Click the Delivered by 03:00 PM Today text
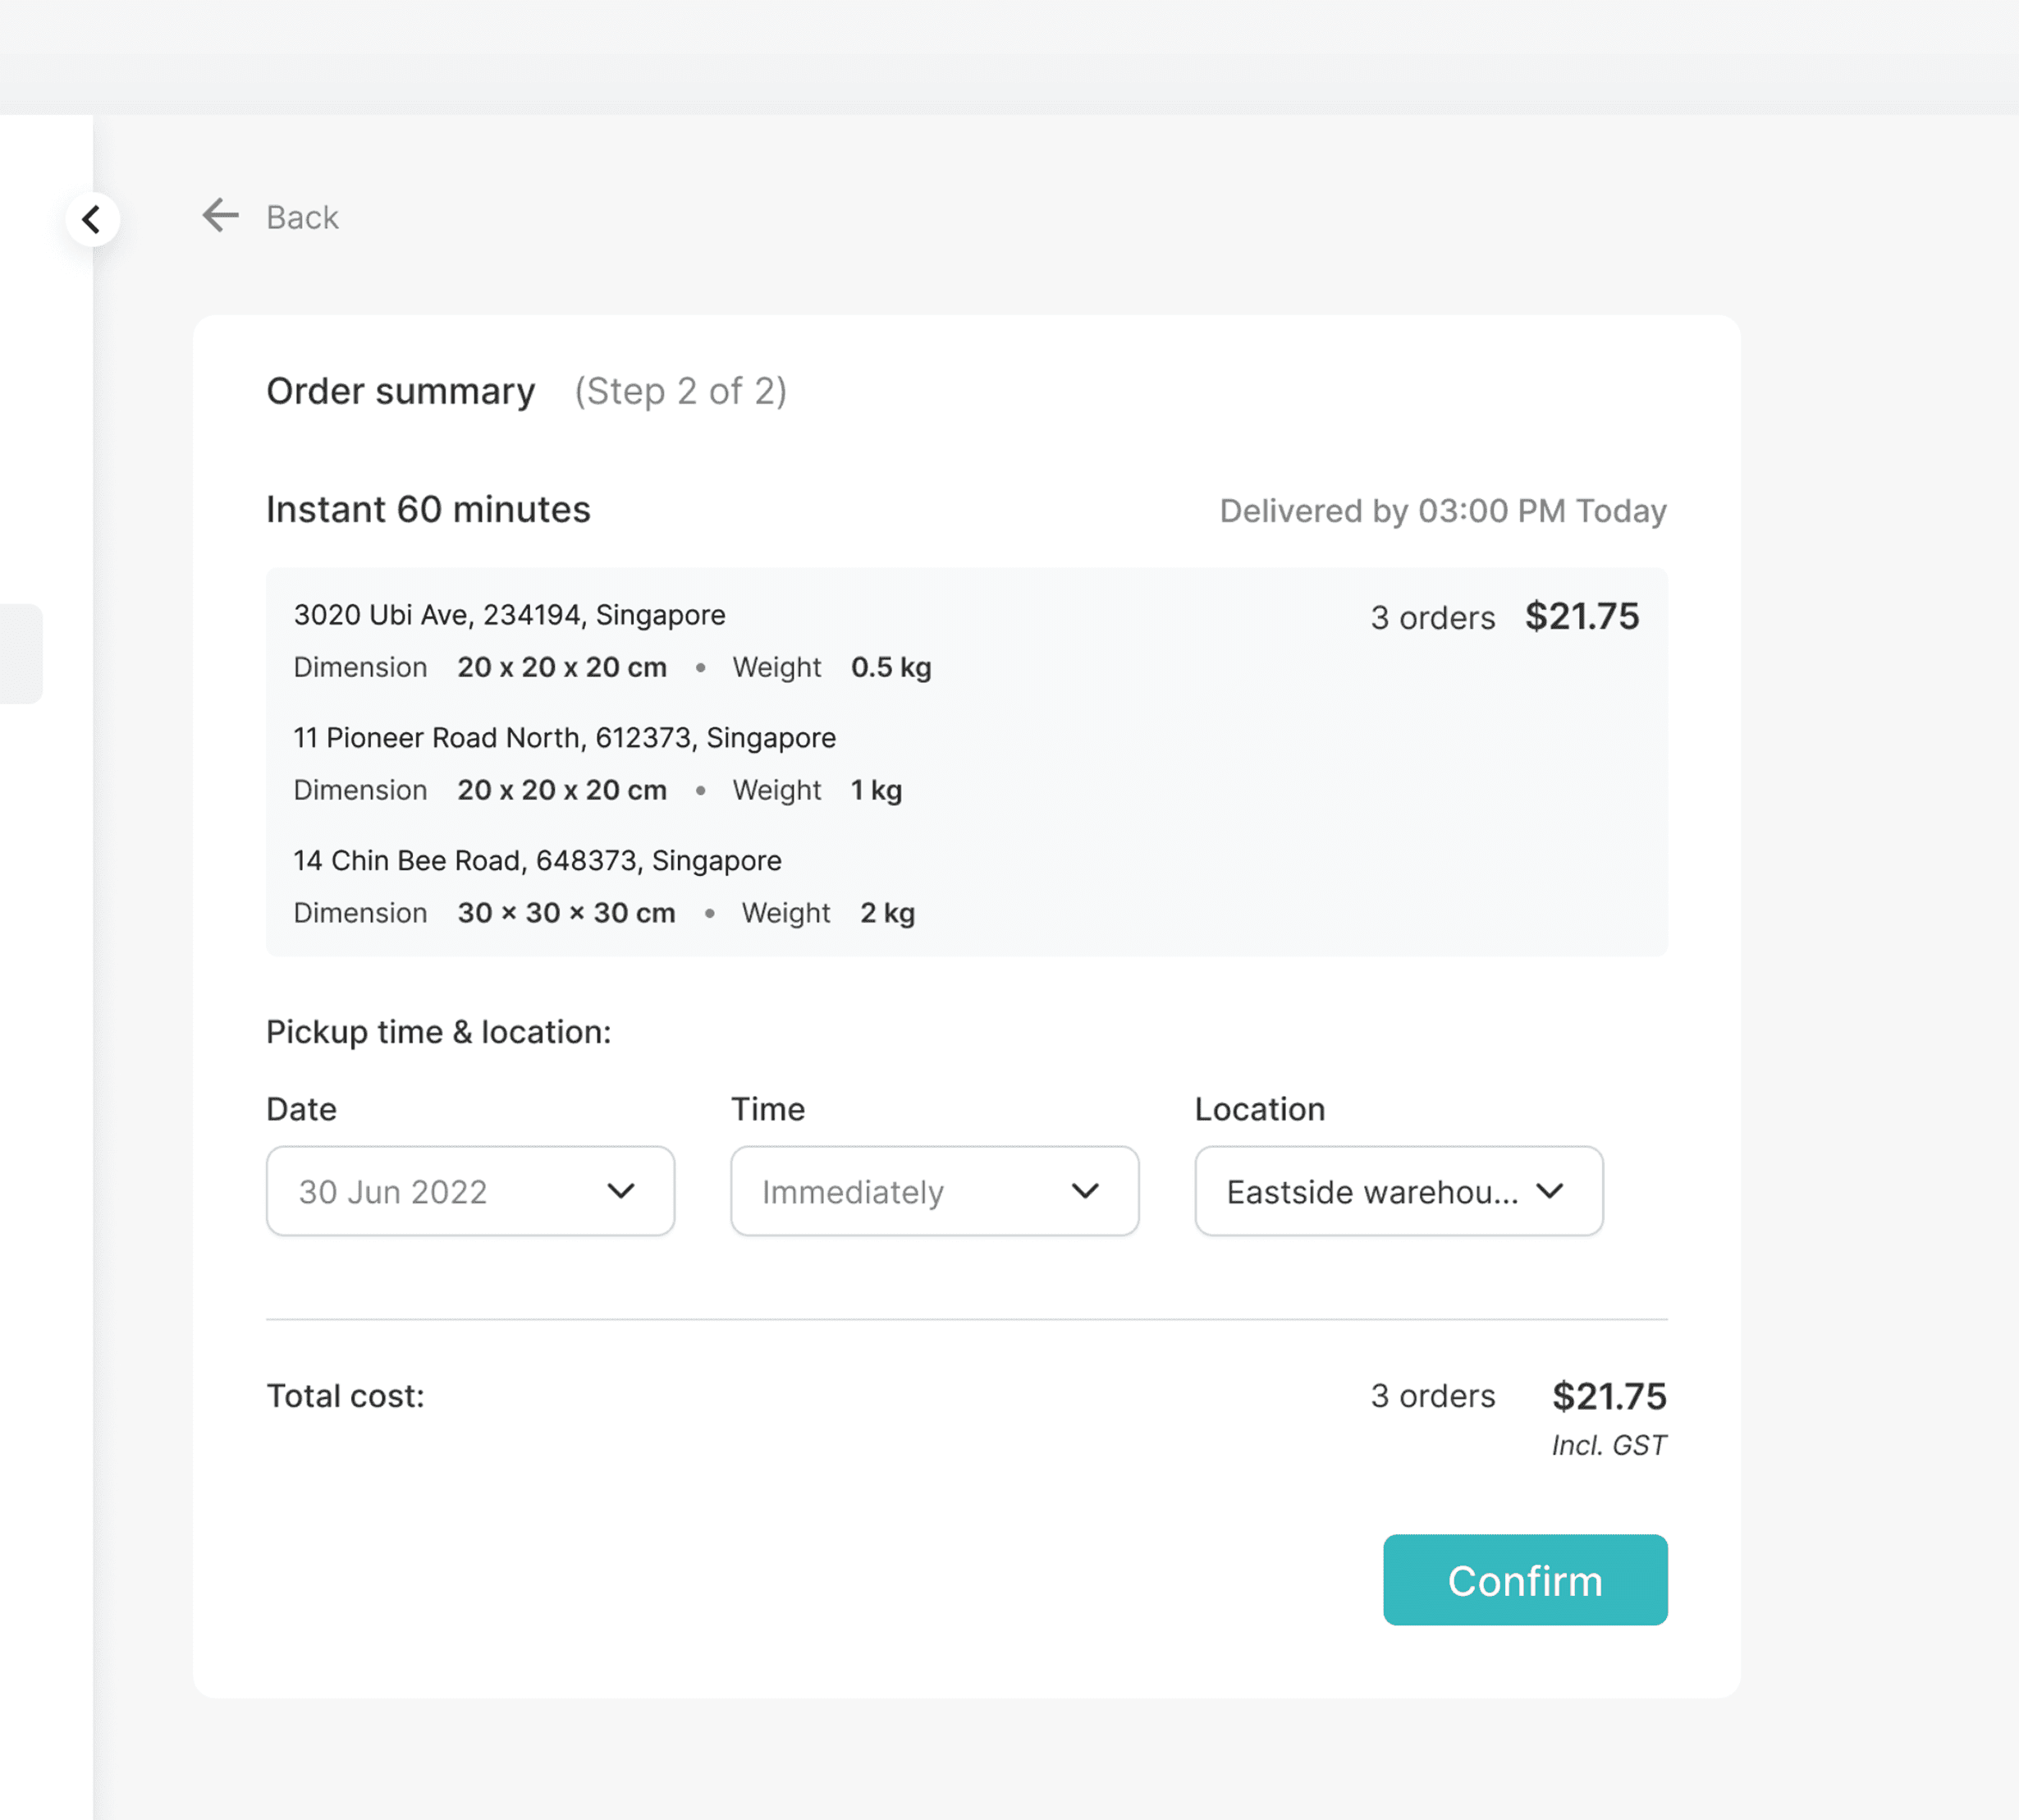 coord(1442,511)
